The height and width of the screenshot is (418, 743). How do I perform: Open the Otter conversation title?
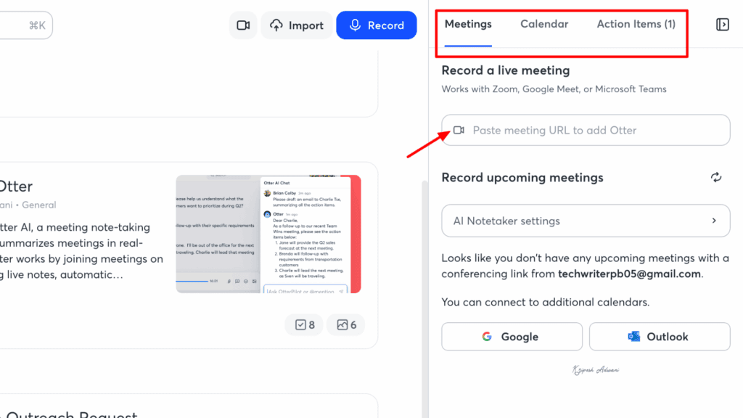pyautogui.click(x=16, y=187)
